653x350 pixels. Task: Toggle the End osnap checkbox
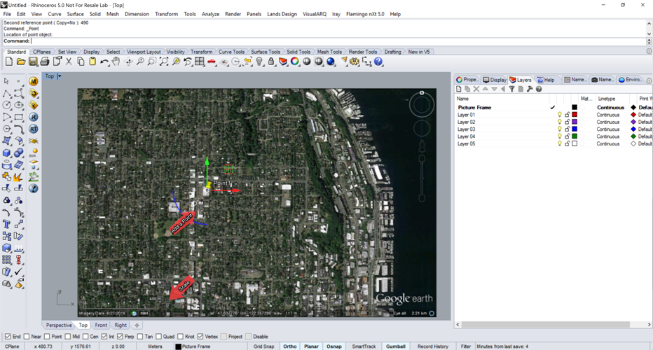pos(8,337)
